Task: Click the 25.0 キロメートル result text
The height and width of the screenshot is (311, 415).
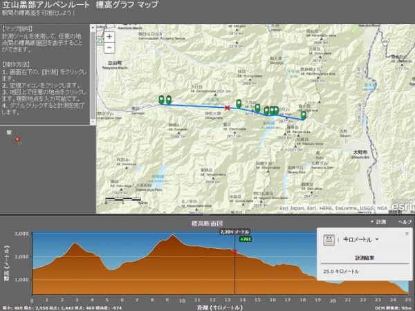Action: tap(341, 272)
